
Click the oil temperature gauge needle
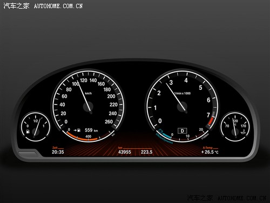[x=234, y=127]
